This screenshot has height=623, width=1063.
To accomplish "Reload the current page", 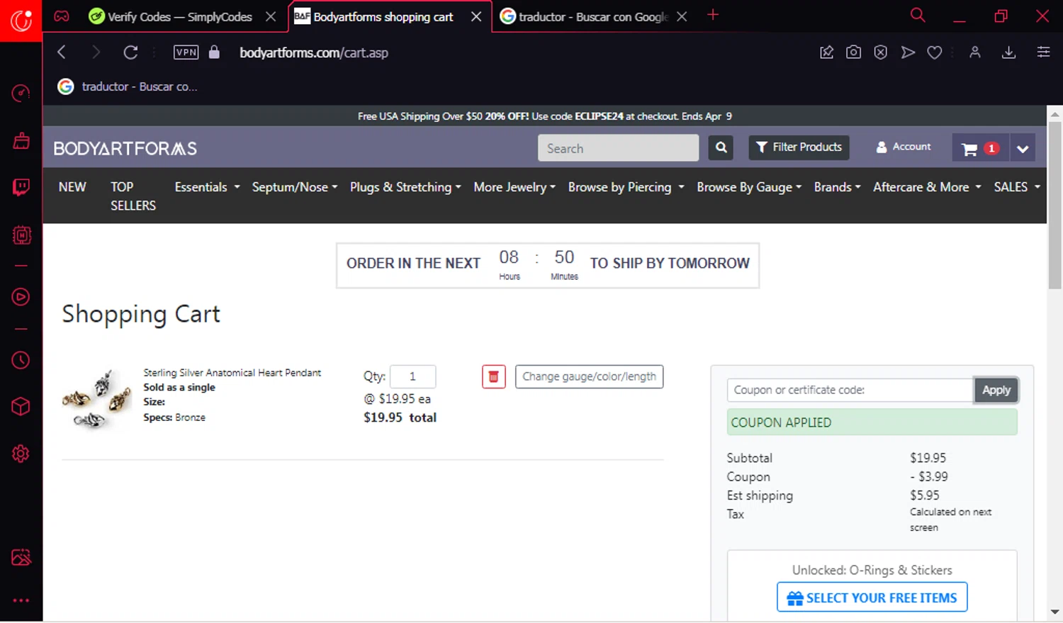I will pos(130,52).
